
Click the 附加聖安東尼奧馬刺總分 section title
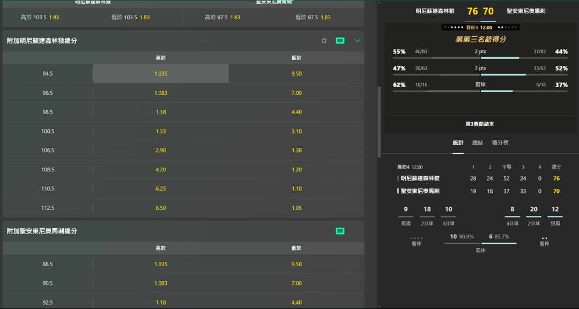(42, 231)
